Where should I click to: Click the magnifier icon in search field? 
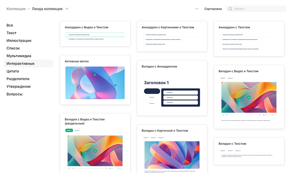tap(230, 9)
